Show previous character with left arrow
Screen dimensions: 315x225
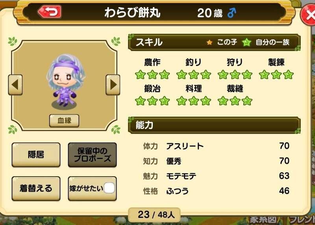15,85
